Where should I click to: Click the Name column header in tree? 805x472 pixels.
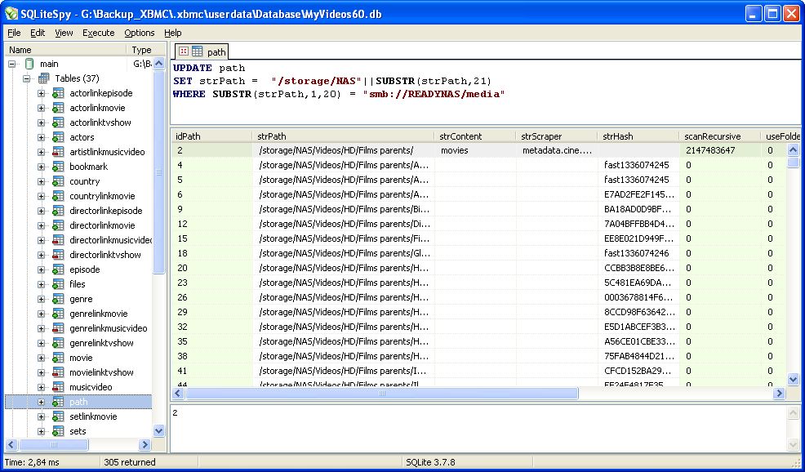point(65,50)
